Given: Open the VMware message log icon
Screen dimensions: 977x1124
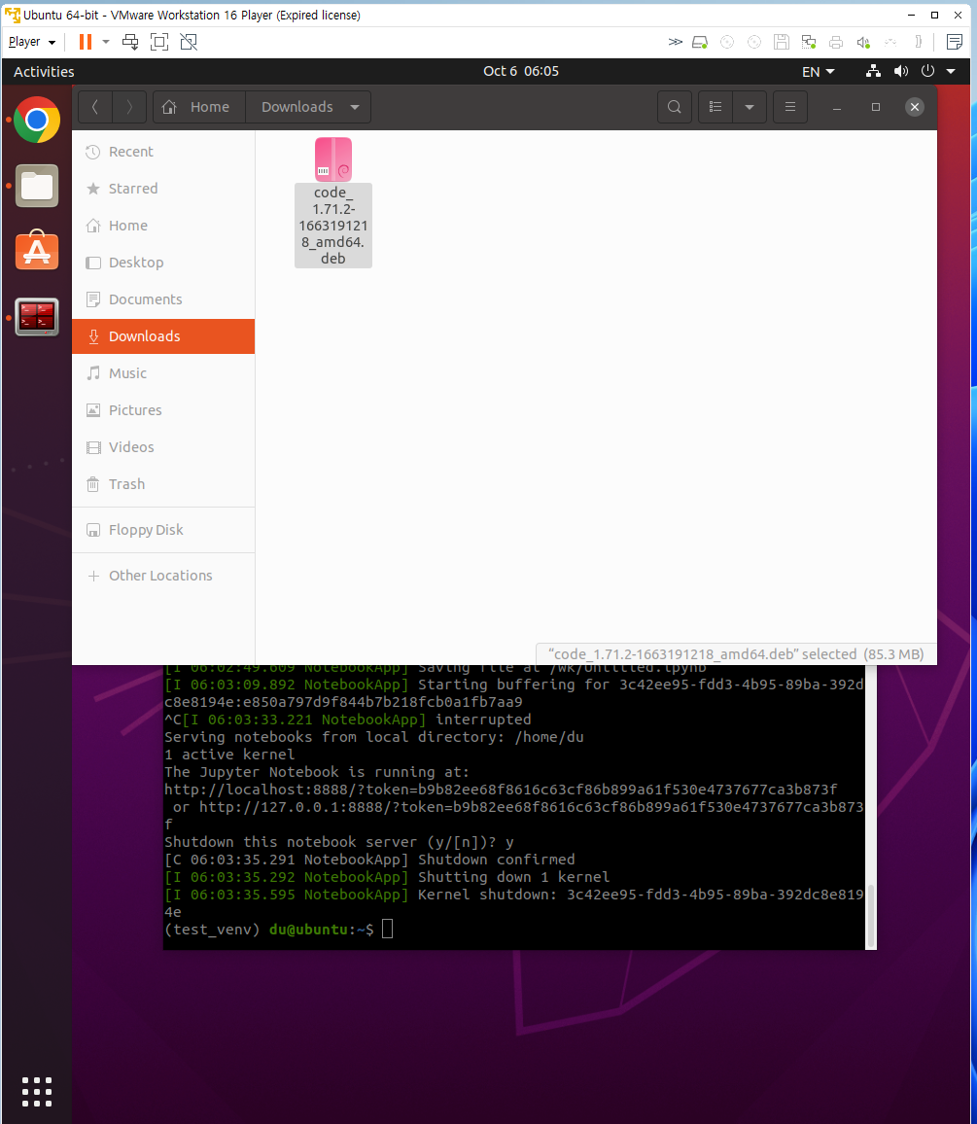Looking at the screenshot, I should [954, 42].
